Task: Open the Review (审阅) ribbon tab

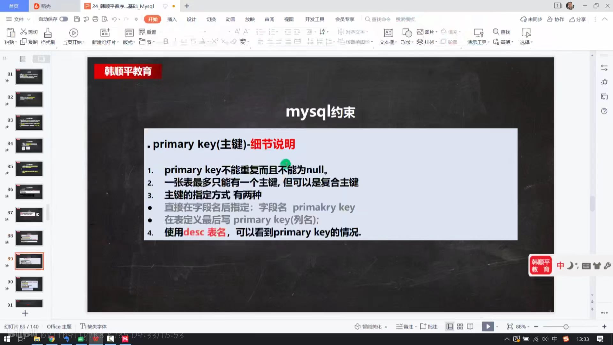Action: tap(269, 19)
